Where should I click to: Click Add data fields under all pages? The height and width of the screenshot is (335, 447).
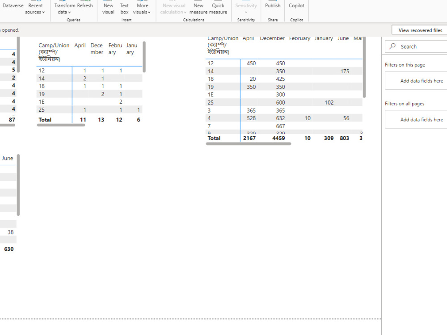click(x=416, y=119)
